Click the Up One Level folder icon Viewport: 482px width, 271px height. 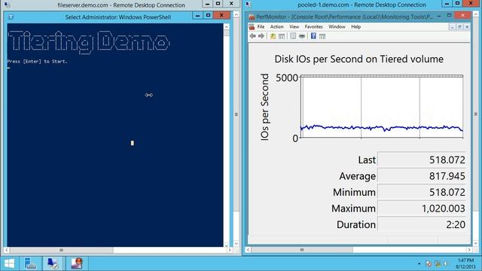click(x=273, y=36)
